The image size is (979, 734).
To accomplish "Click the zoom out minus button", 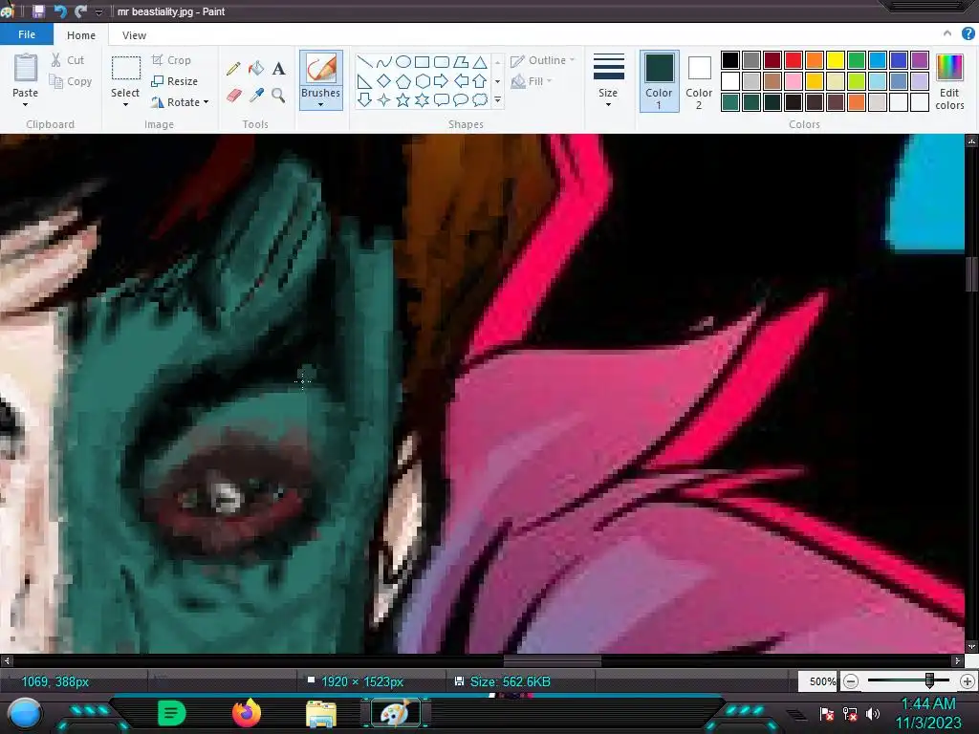I will pyautogui.click(x=850, y=681).
